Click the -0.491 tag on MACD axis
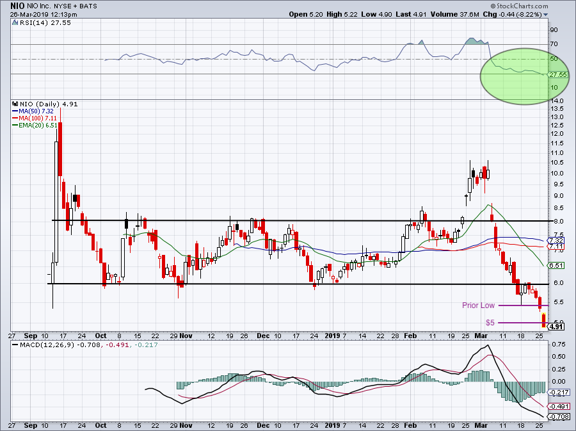This screenshot has width=576, height=431. click(559, 407)
